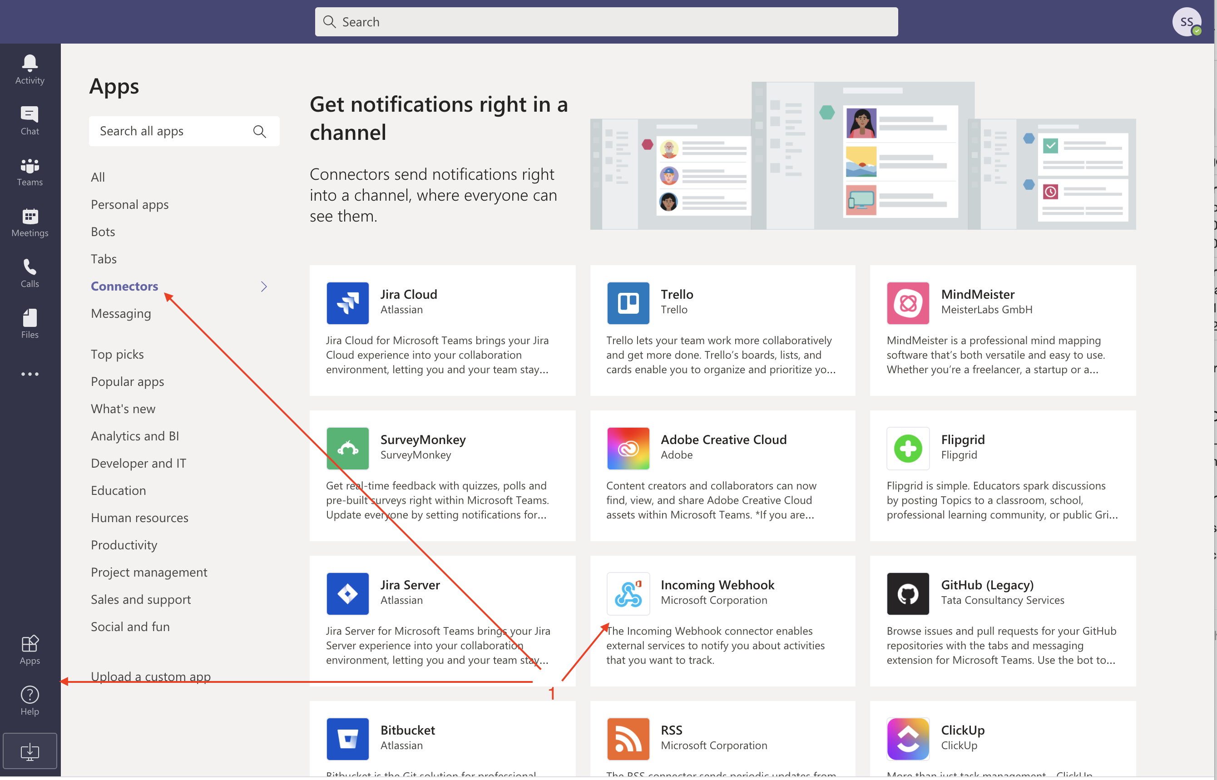Click the GitHub (Legacy) icon
The height and width of the screenshot is (780, 1217).
(908, 593)
